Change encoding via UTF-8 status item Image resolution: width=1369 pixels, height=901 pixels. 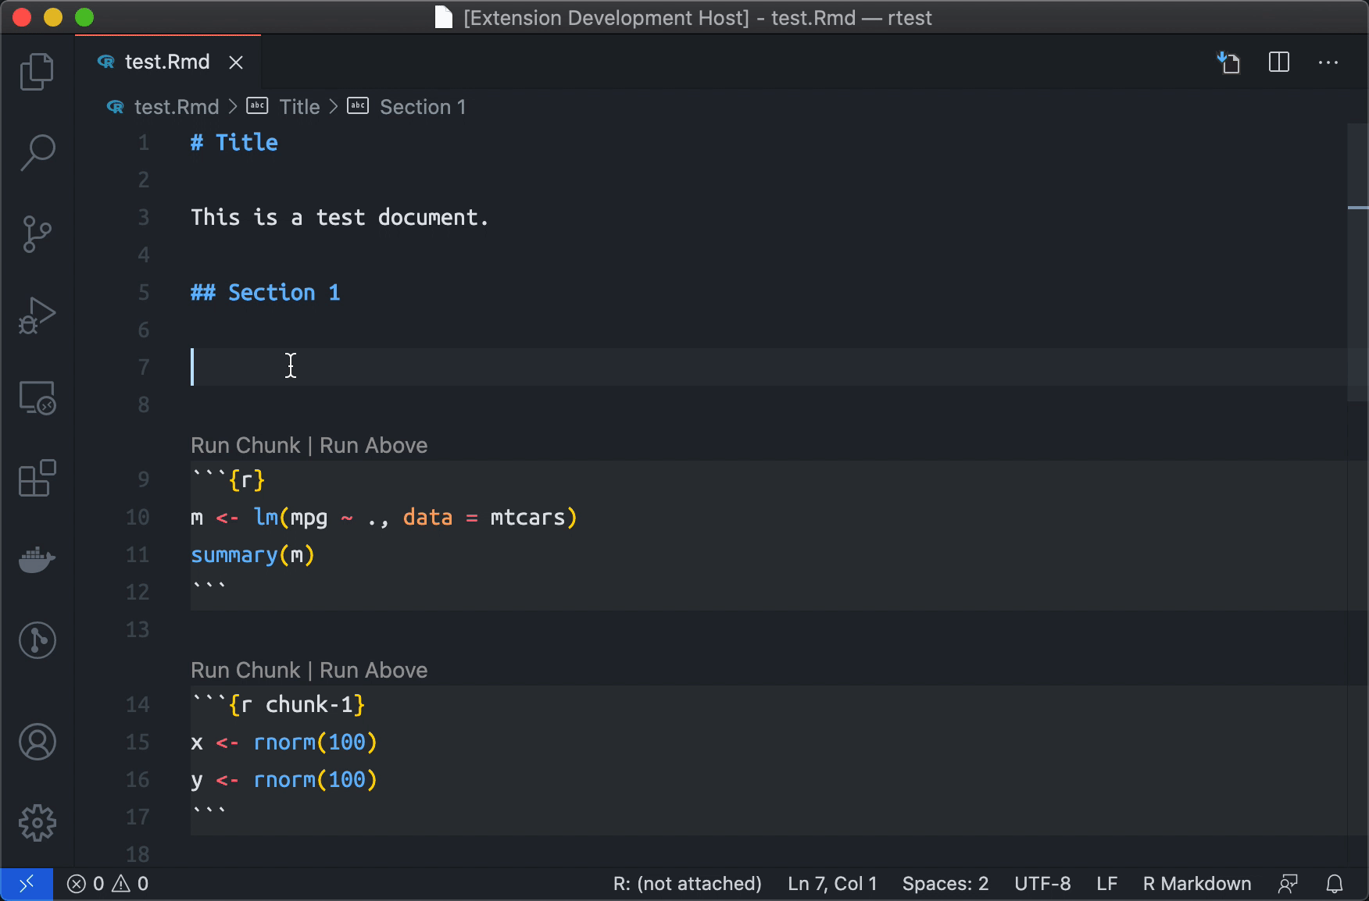tap(1042, 884)
